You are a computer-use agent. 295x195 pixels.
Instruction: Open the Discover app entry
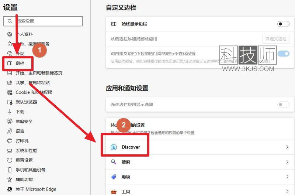200,147
